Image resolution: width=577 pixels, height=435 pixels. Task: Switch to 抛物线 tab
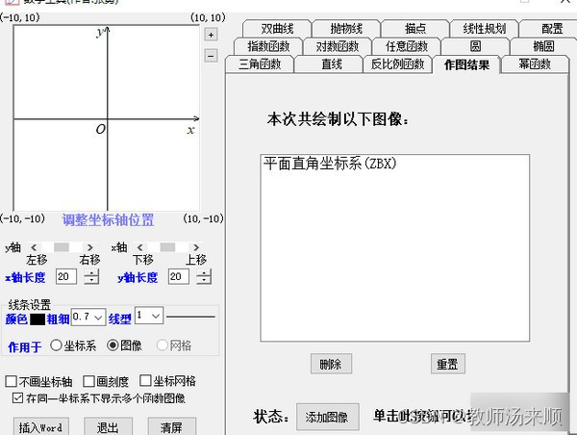point(346,28)
